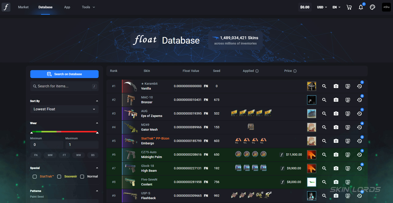Click the Float Value column header
Screen dimensions: 393x203
pos(191,71)
